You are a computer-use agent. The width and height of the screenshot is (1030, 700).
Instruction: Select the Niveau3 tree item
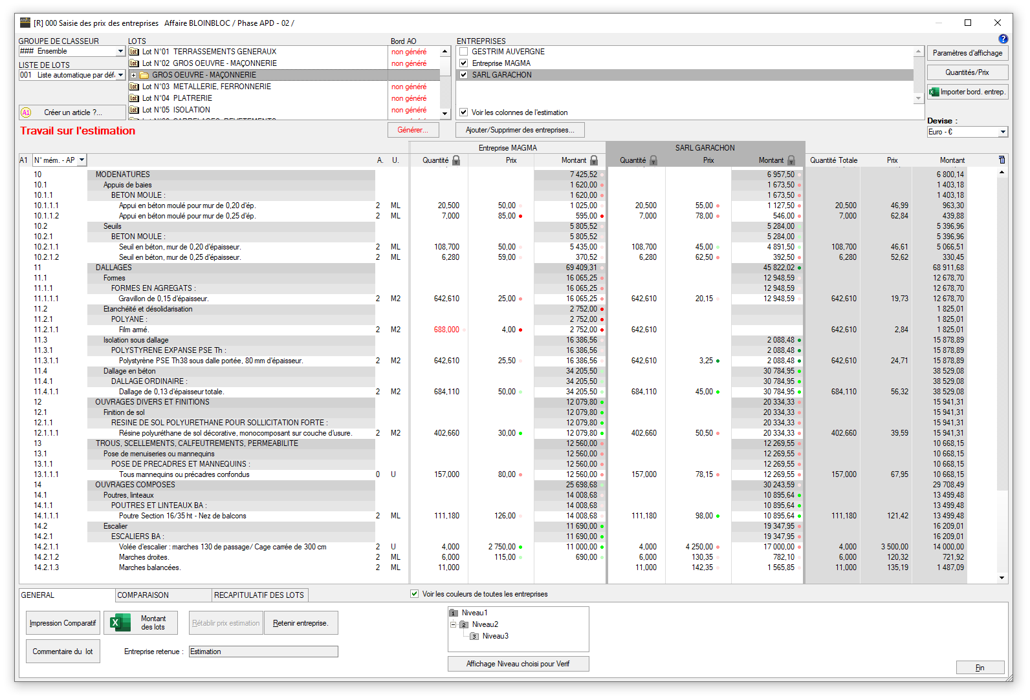(496, 636)
